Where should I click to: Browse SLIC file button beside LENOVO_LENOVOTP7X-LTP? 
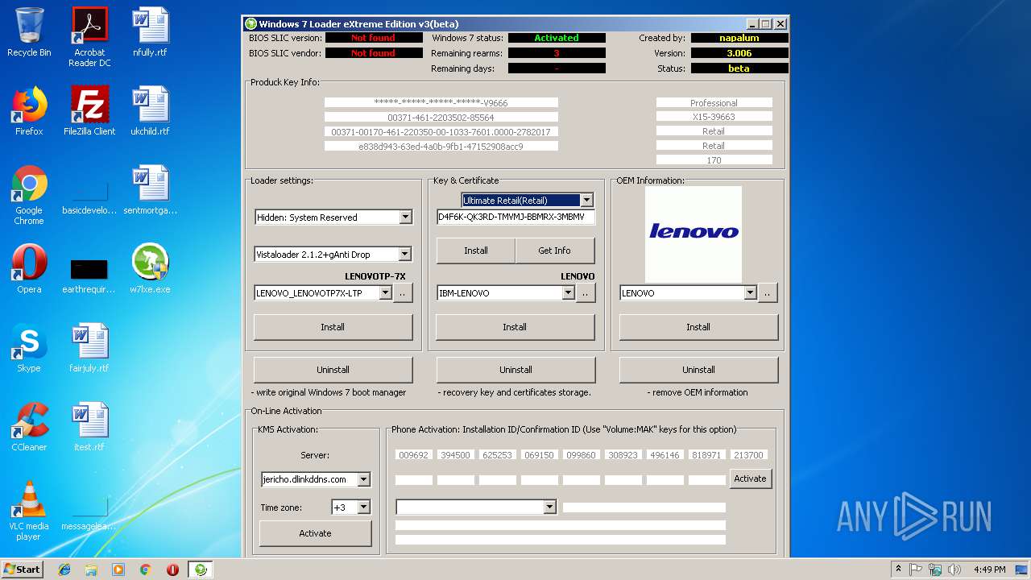point(403,293)
